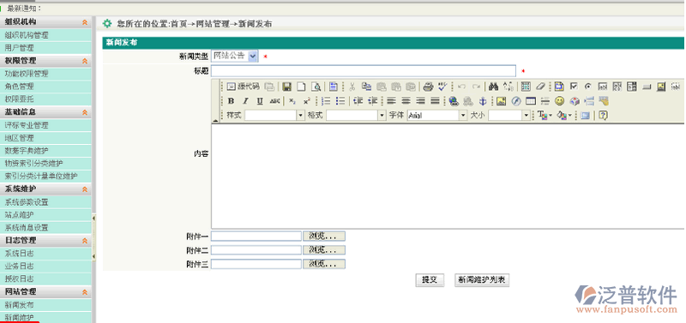The width and height of the screenshot is (686, 323).
Task: Click the Bold formatting icon
Action: click(x=231, y=101)
